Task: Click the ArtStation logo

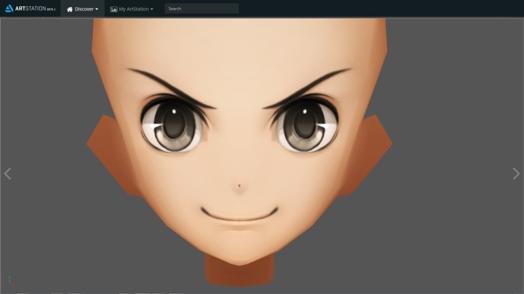Action: coord(30,9)
